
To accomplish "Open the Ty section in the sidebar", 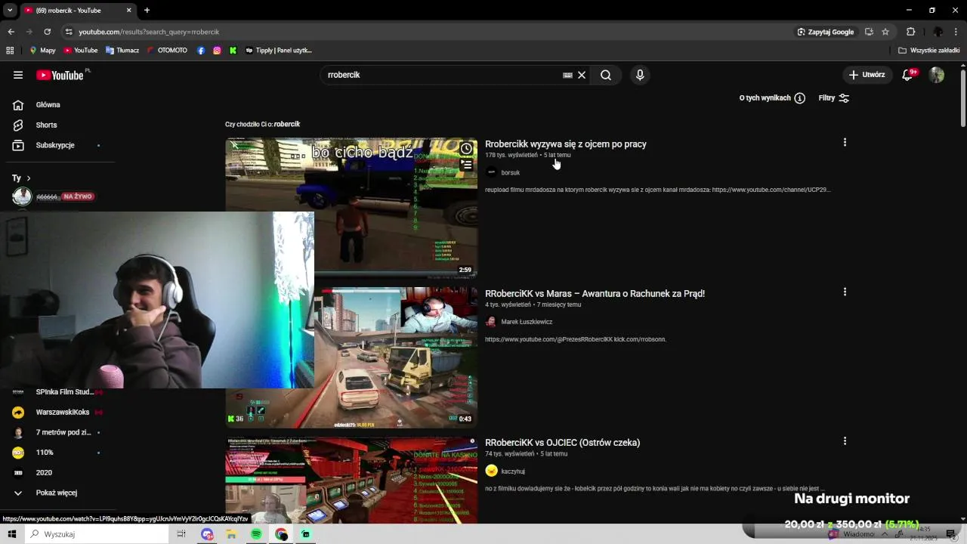I will [21, 178].
